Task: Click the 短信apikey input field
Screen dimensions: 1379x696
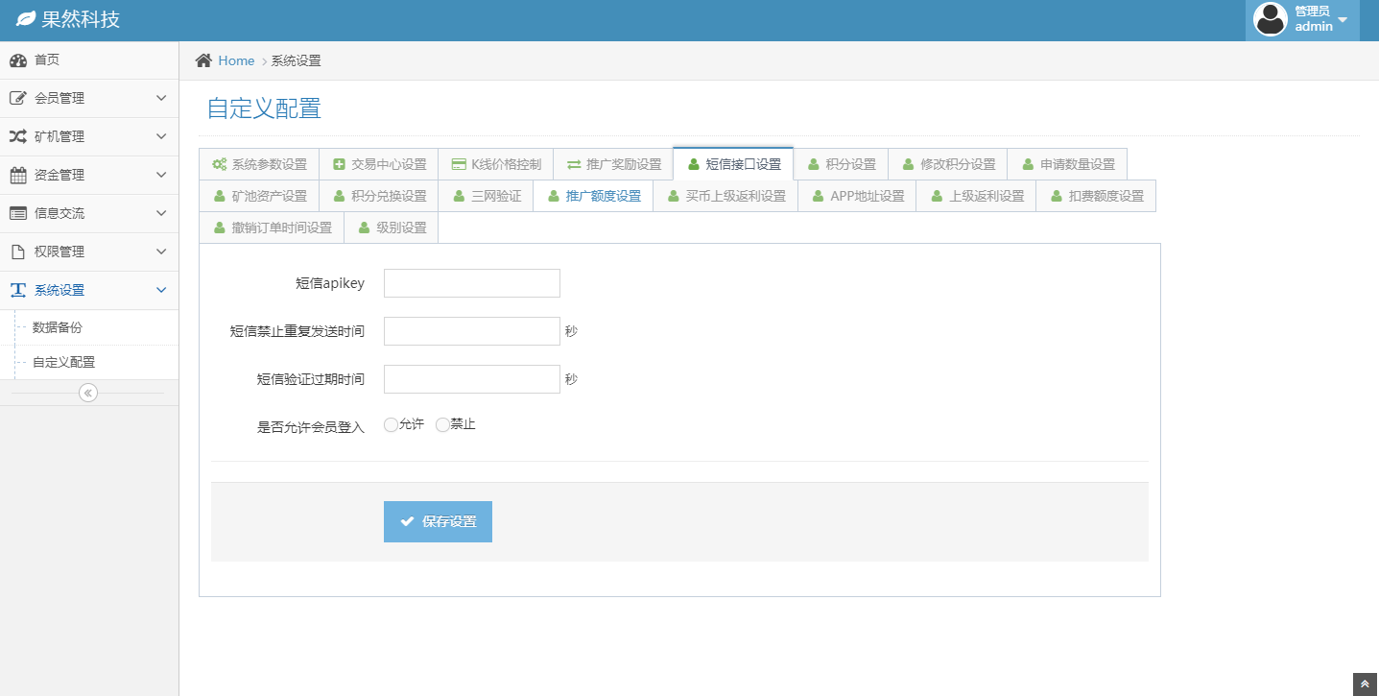Action: (x=472, y=283)
